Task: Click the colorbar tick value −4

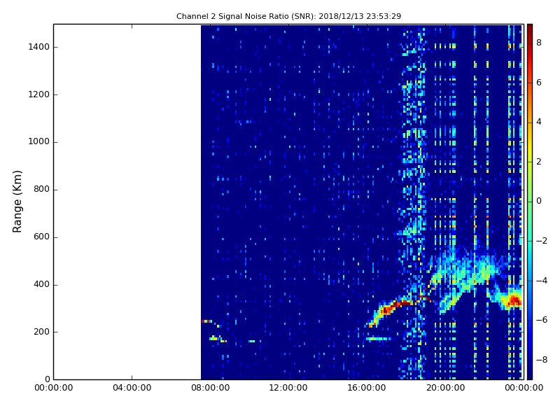Action: pyautogui.click(x=542, y=281)
